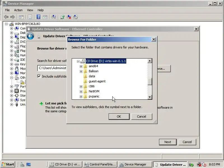
Task: Switch to CD Drive (D:) taskbar window
Action: coord(66,164)
